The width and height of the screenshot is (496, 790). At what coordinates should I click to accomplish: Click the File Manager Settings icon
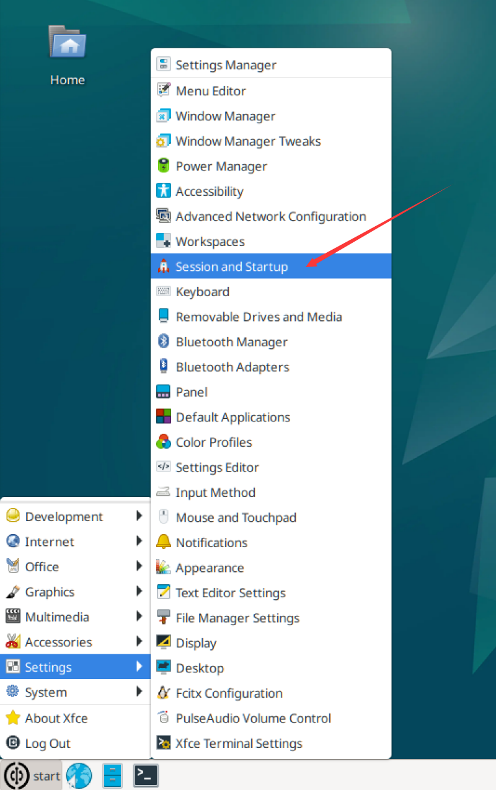[x=164, y=618]
